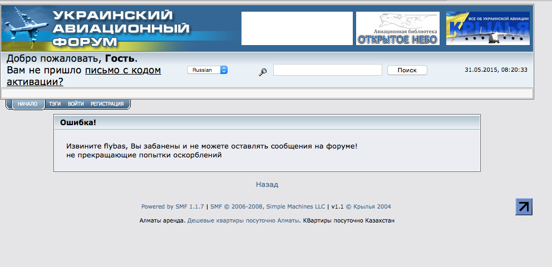The width and height of the screenshot is (552, 267).
Task: Click the blank white banner in header
Action: [297, 28]
